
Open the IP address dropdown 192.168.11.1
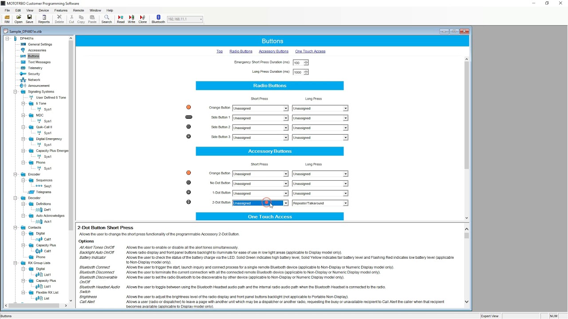[x=201, y=19]
